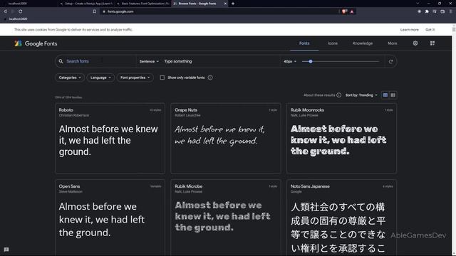Open the Roboto font card

coord(110,139)
